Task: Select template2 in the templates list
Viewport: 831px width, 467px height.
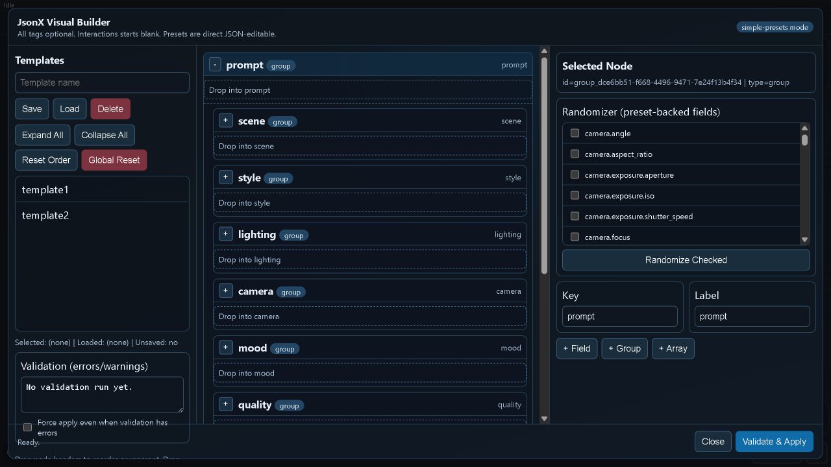Action: click(x=102, y=215)
